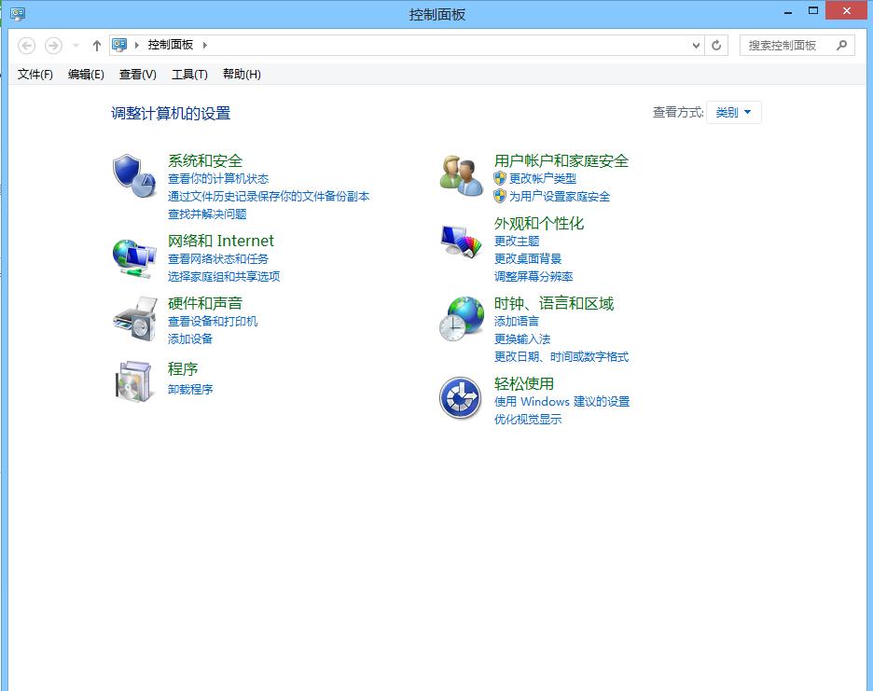Go up one level with the up arrow

point(97,45)
